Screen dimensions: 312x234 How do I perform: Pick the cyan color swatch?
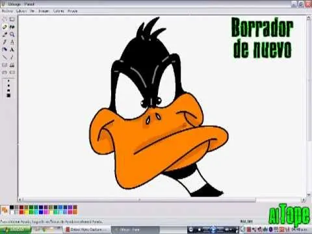36,212
